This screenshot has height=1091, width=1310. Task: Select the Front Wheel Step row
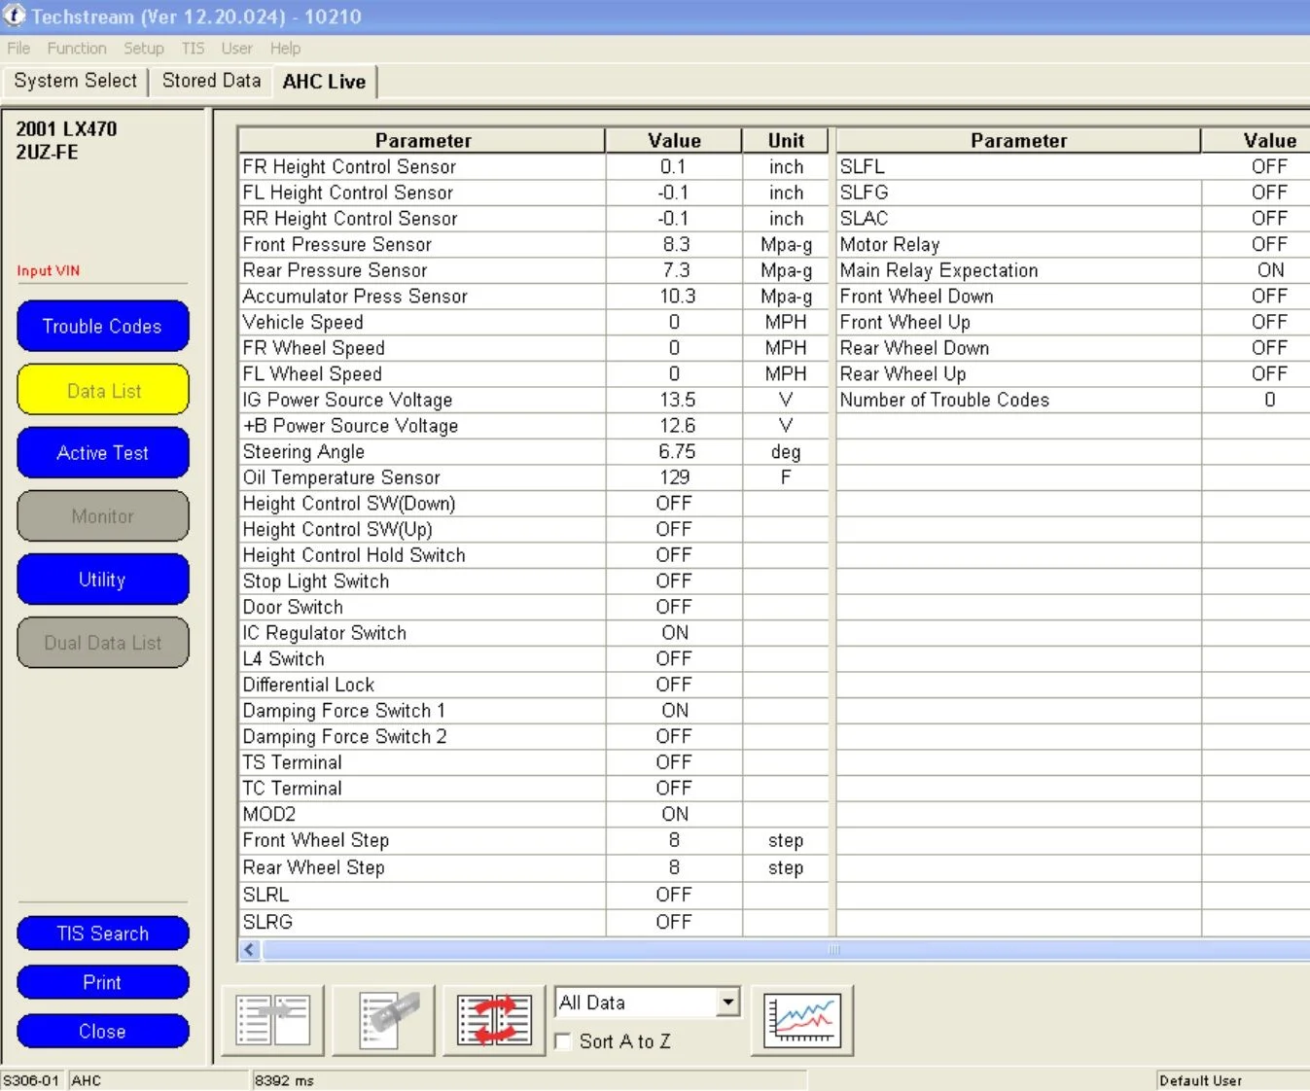[x=533, y=840]
